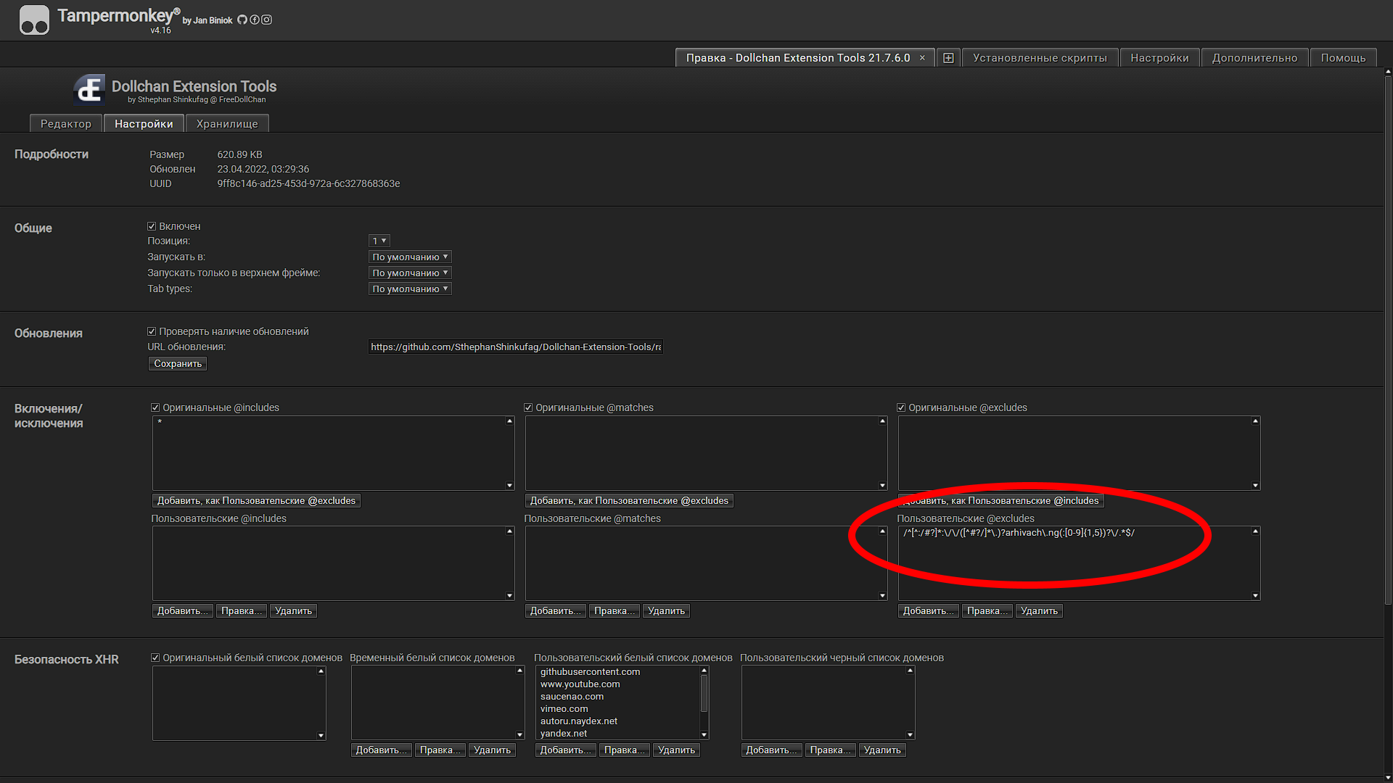The width and height of the screenshot is (1393, 783).
Task: Click the Tampermonkey logo icon
Action: (x=34, y=20)
